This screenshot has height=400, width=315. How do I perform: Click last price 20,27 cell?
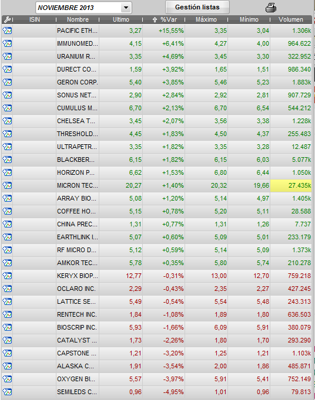click(133, 185)
